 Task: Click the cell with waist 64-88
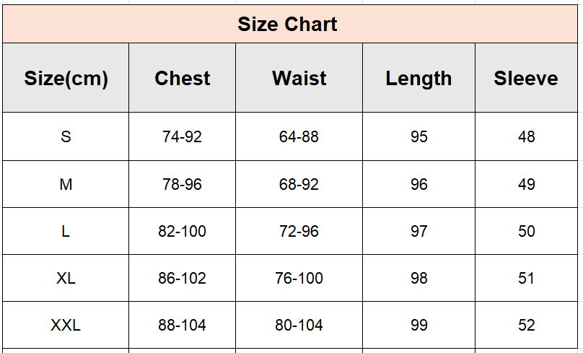click(x=299, y=136)
